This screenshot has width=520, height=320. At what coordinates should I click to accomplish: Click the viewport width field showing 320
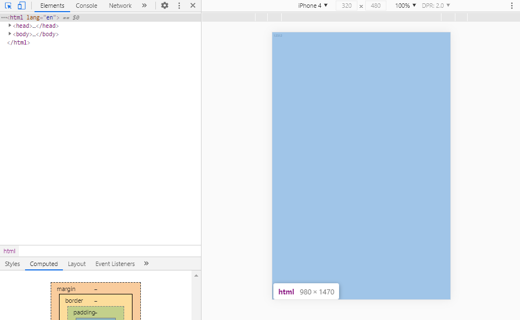(x=346, y=6)
